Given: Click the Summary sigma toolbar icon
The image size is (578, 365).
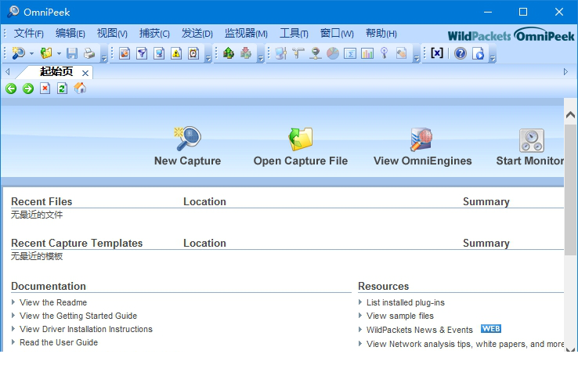Looking at the screenshot, I should pyautogui.click(x=350, y=53).
